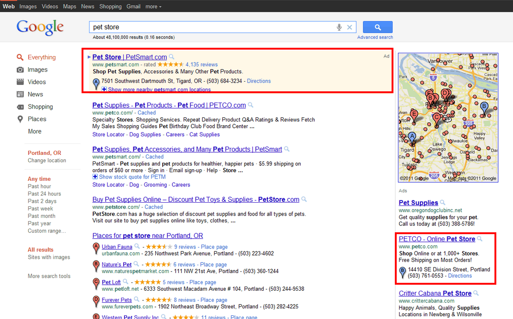The width and height of the screenshot is (513, 319).
Task: Click preview magnifier next to Furever Pets
Action: (x=137, y=300)
